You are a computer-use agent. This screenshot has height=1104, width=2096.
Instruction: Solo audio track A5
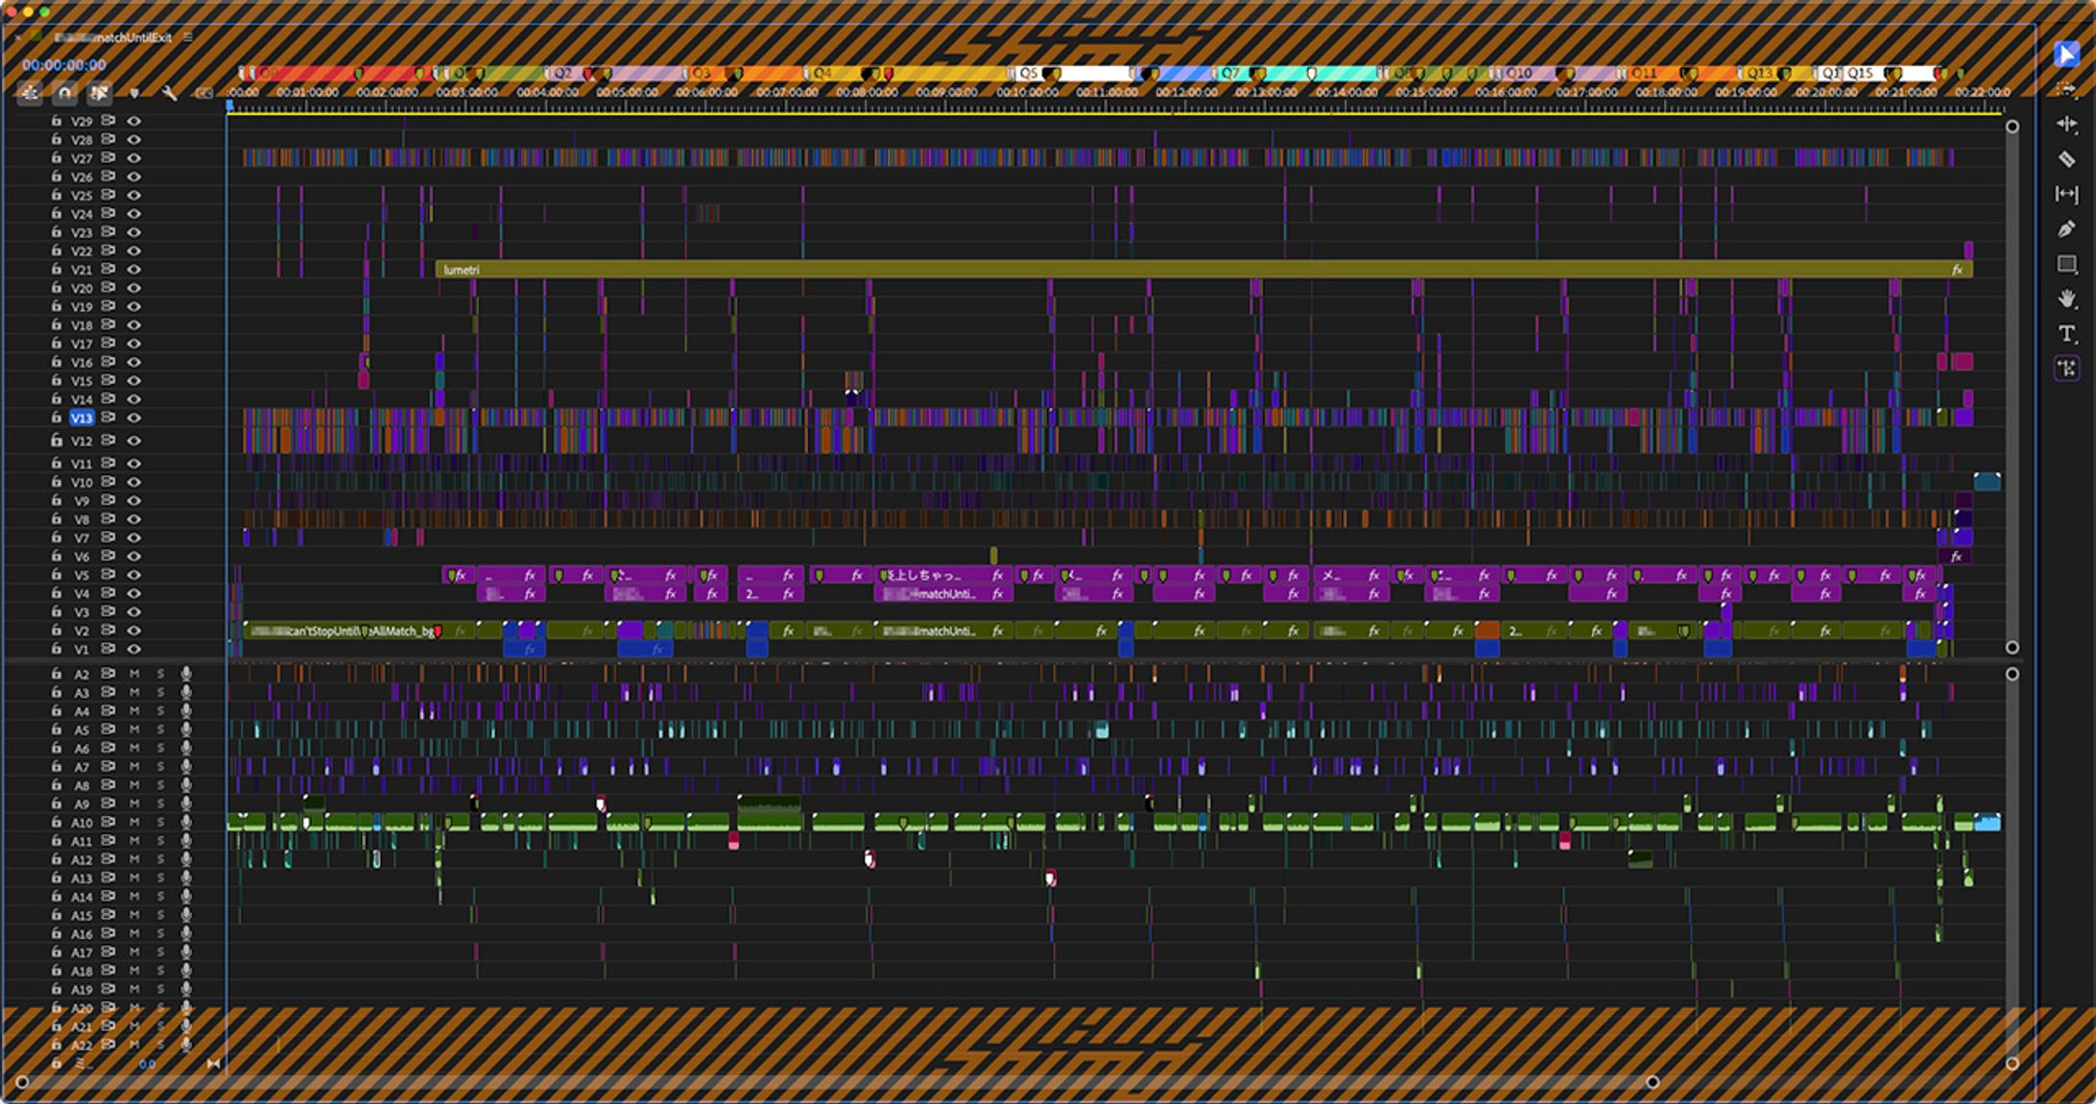pyautogui.click(x=160, y=730)
